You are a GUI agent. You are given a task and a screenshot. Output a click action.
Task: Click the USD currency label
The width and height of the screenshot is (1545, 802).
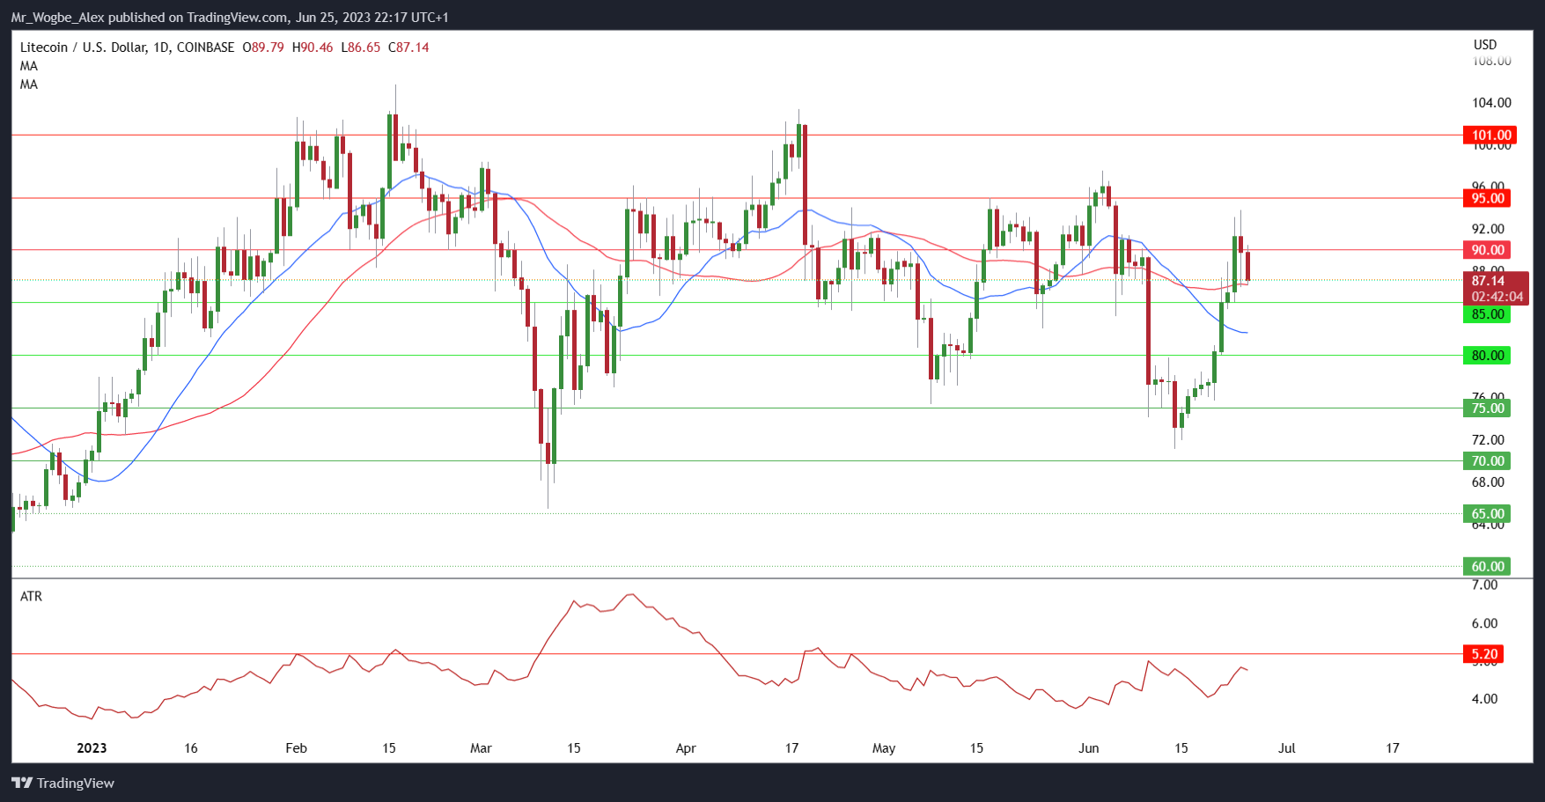tap(1485, 44)
